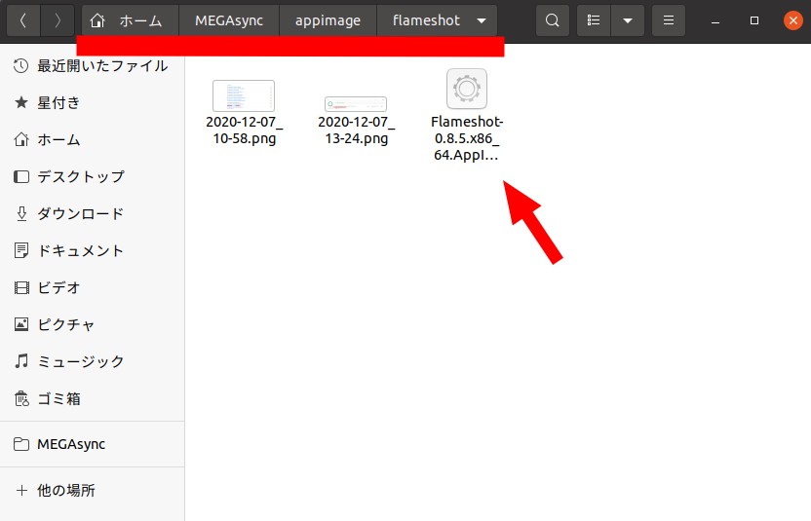Click the home icon in the path bar
The width and height of the screenshot is (811, 521).
point(97,20)
